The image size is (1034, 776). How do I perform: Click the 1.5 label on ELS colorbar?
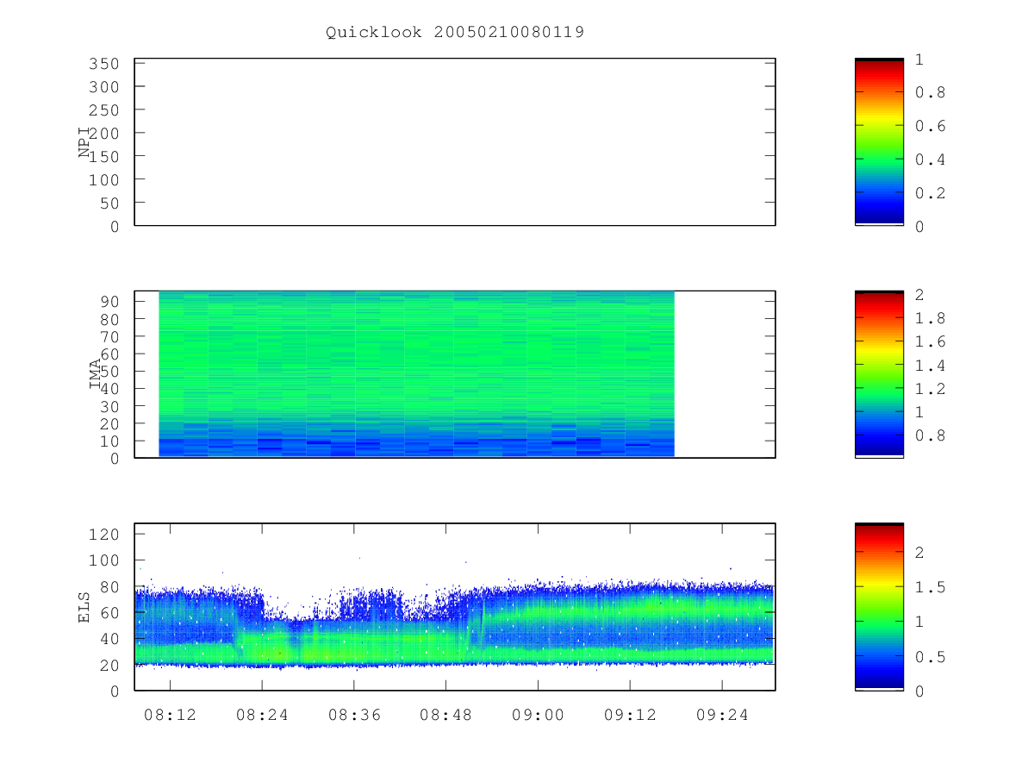coord(931,587)
